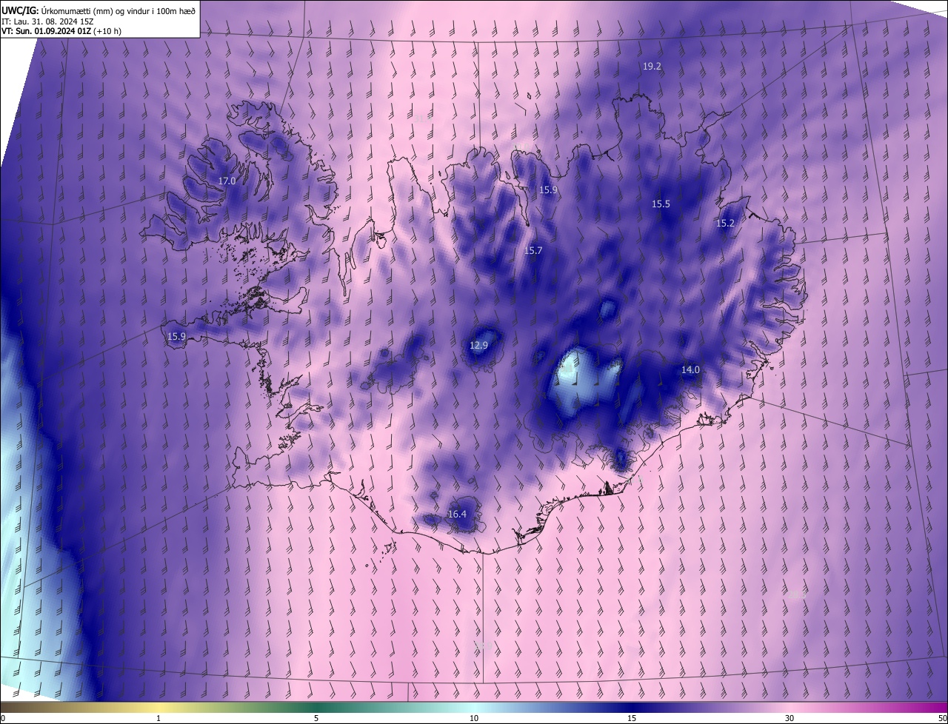Click the '30' tick on the colour scale

[790, 718]
